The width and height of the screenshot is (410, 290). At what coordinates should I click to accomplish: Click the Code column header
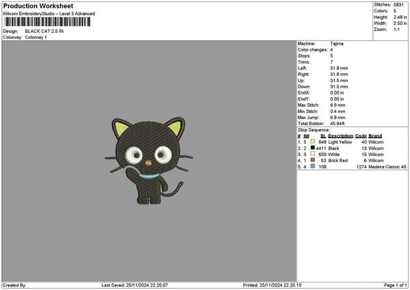(x=361, y=136)
